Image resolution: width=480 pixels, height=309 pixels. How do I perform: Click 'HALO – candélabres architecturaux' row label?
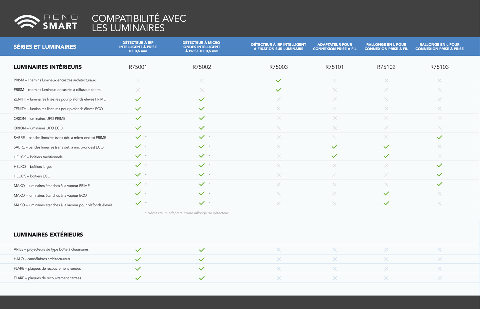42,259
